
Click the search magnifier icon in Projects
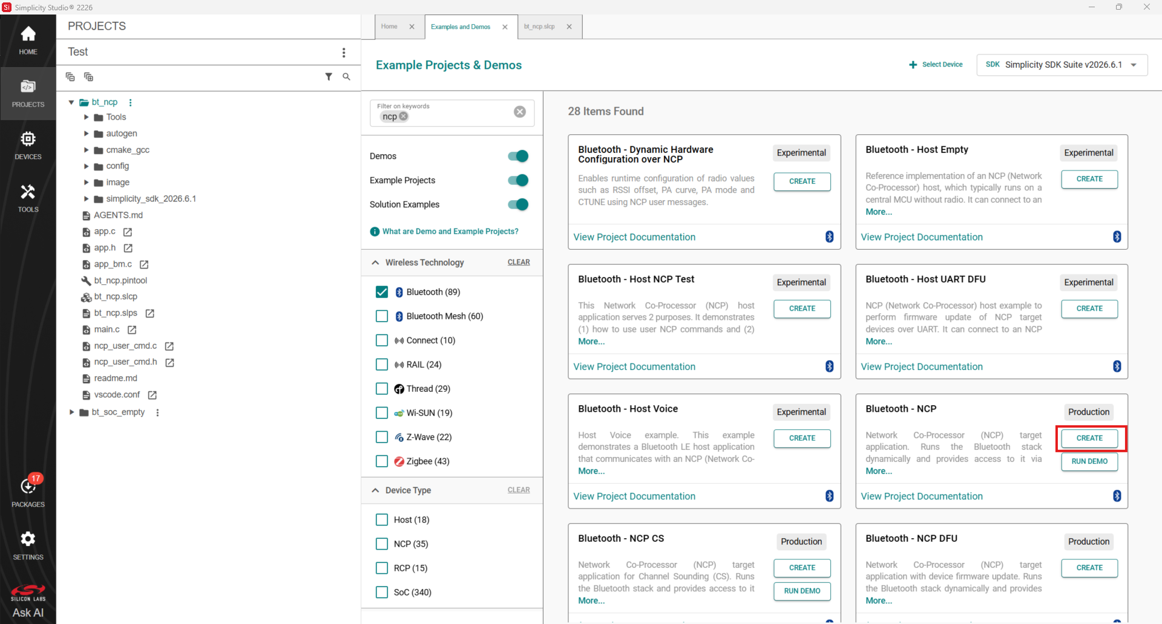pyautogui.click(x=346, y=77)
